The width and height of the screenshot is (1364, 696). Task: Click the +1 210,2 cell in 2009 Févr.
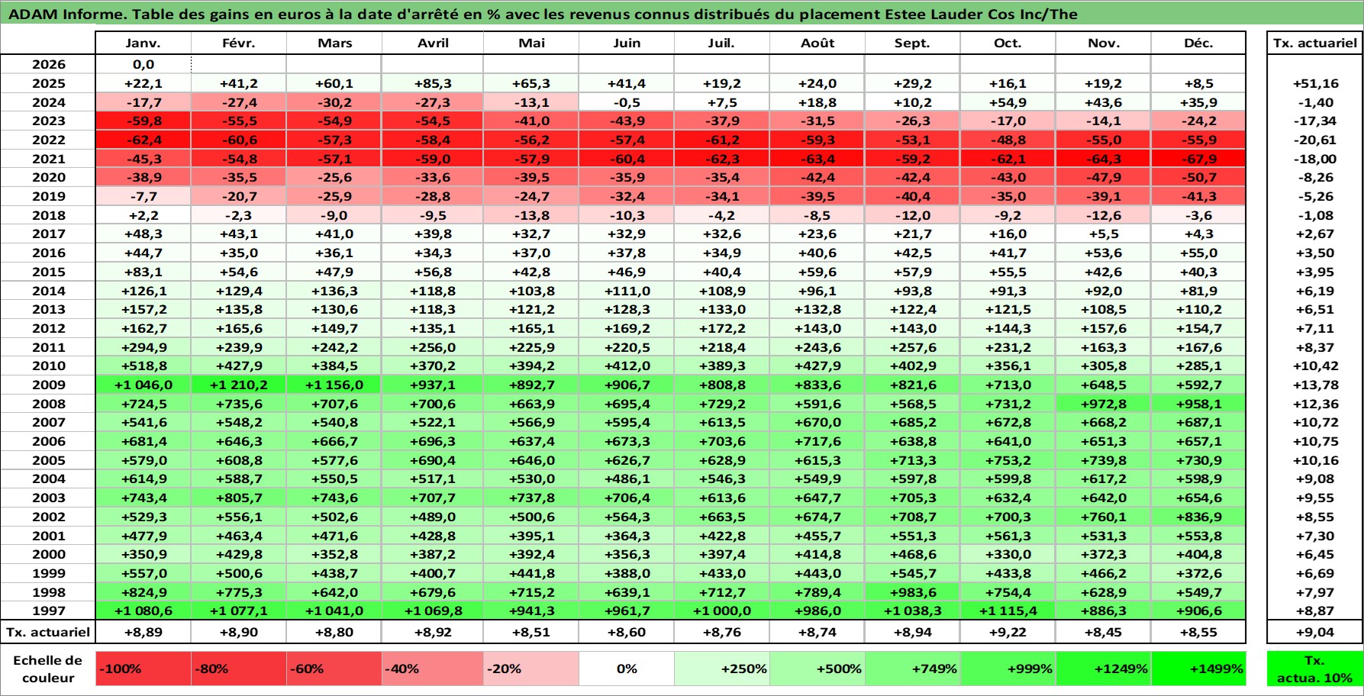pyautogui.click(x=239, y=385)
